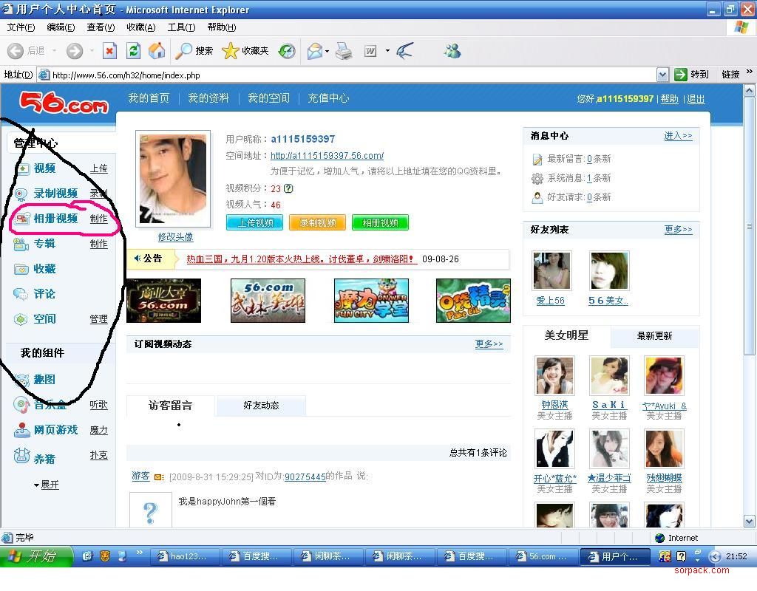Click the blue 上传视频 button
The image size is (757, 591).
click(x=255, y=222)
